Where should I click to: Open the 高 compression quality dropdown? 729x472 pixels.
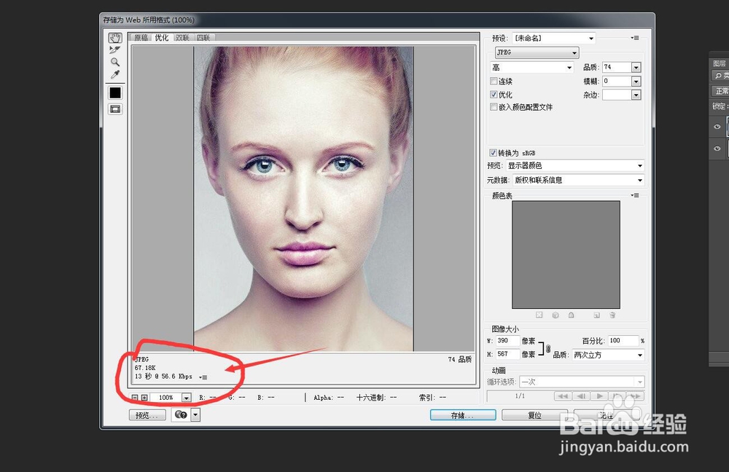coord(532,67)
